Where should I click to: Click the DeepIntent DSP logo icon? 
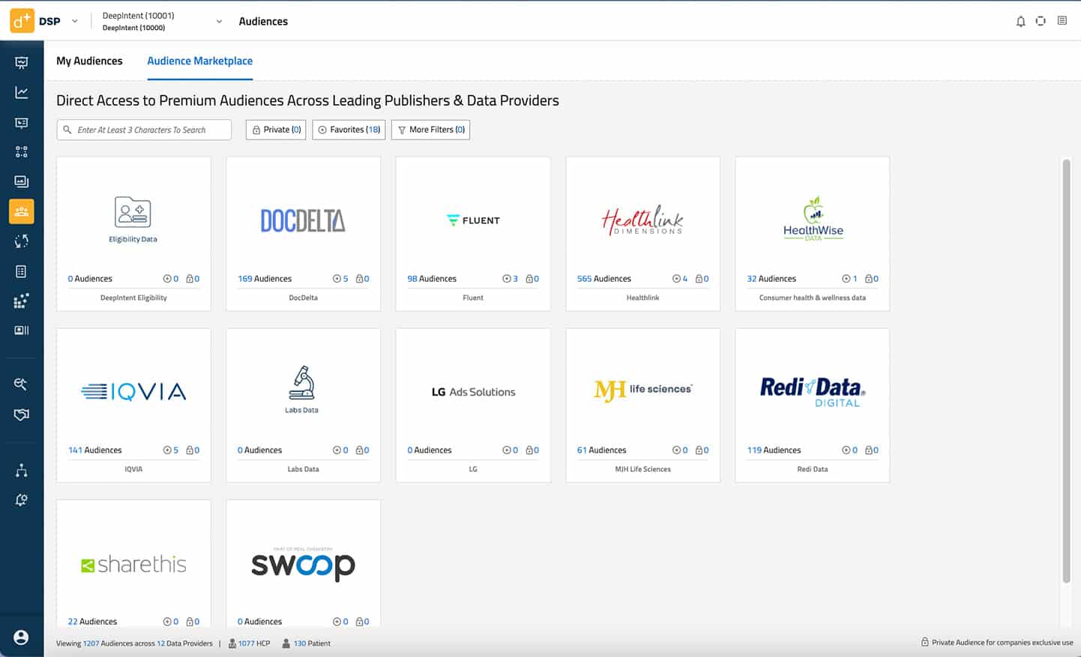point(21,21)
